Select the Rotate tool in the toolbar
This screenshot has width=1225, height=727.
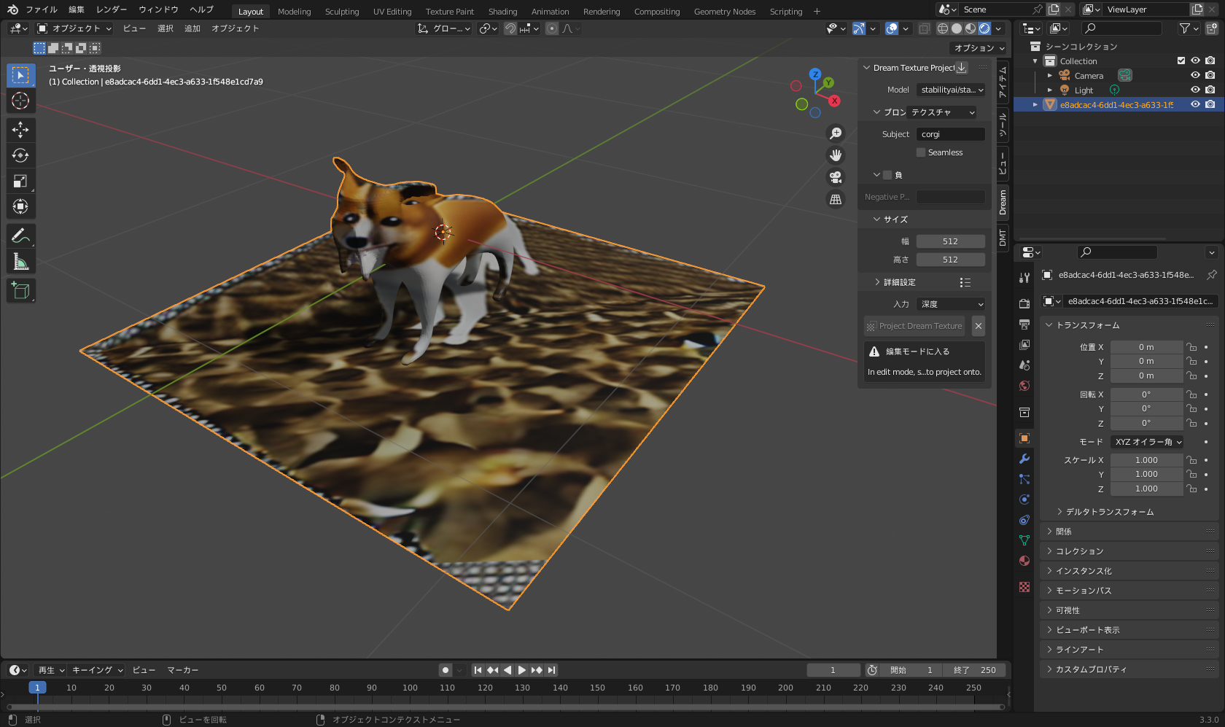click(x=20, y=155)
